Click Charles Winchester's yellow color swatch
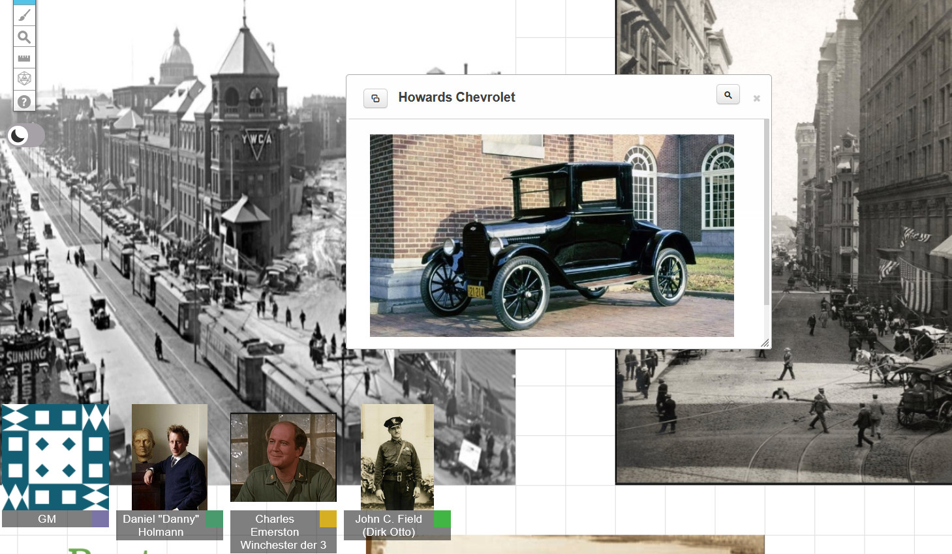Image resolution: width=952 pixels, height=554 pixels. tap(328, 519)
